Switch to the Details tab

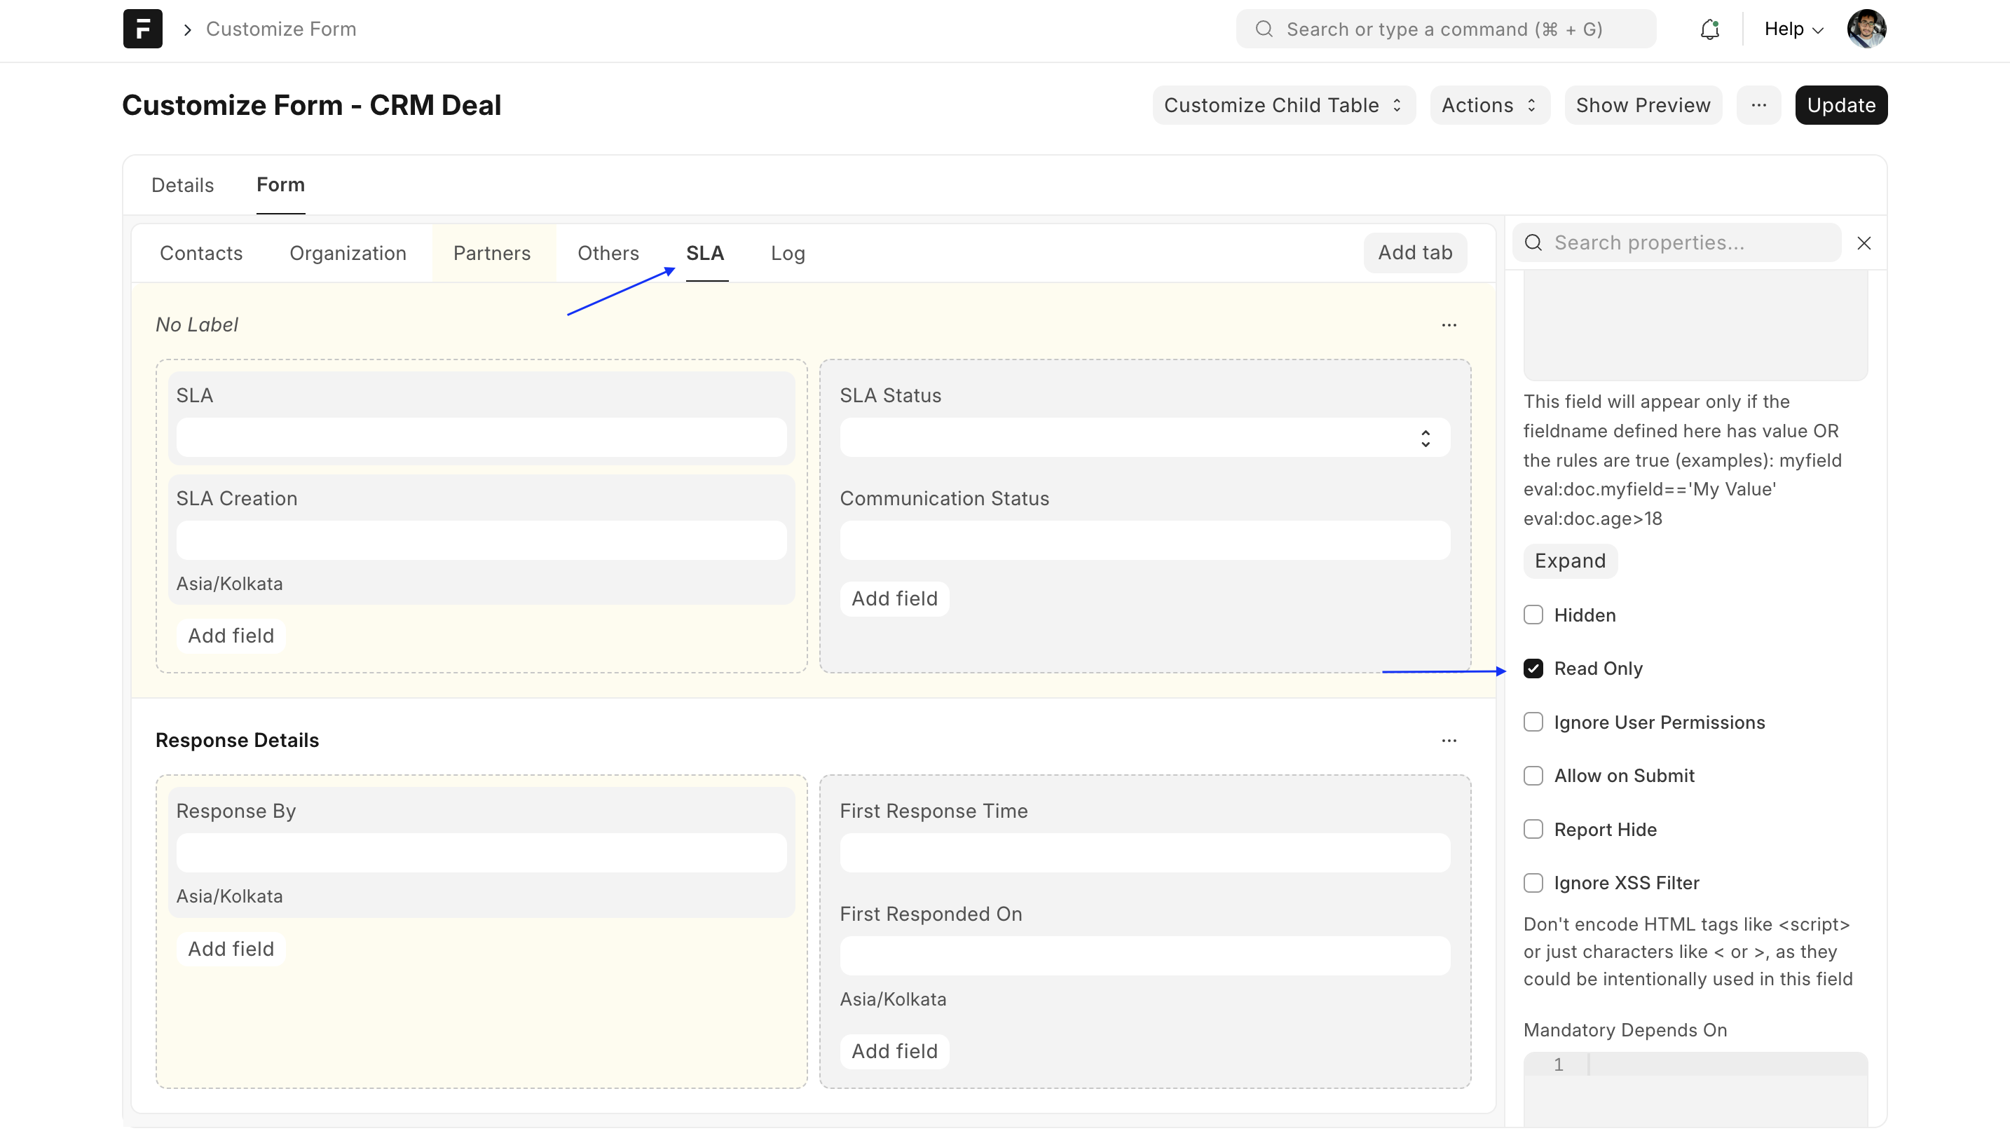click(x=182, y=185)
